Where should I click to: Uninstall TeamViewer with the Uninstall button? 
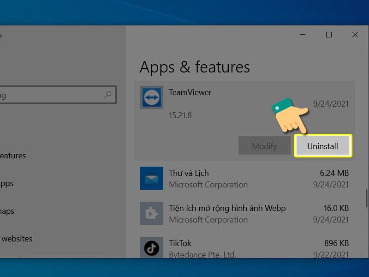point(323,145)
